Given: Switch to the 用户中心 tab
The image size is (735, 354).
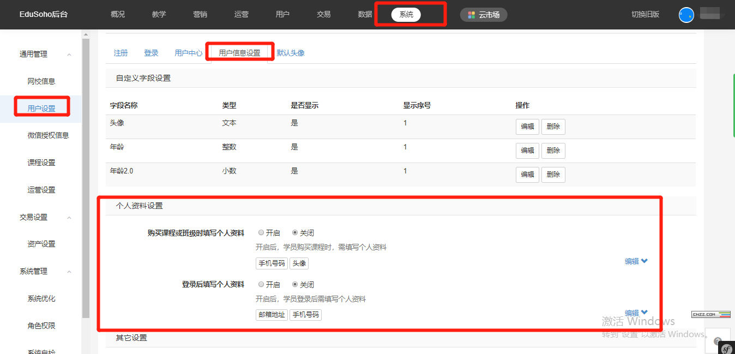Looking at the screenshot, I should click(188, 53).
